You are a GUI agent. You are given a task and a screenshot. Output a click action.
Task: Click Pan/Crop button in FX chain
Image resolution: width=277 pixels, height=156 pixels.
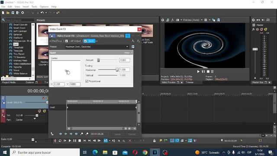(x=57, y=41)
